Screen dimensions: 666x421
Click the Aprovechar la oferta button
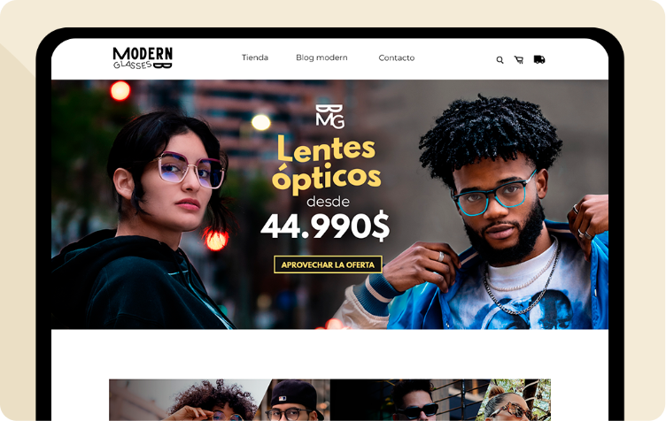(328, 264)
